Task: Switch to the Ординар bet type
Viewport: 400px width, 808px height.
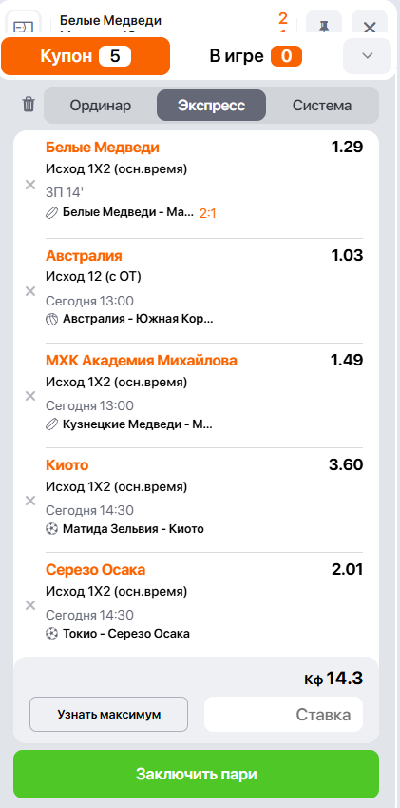Action: (x=101, y=105)
